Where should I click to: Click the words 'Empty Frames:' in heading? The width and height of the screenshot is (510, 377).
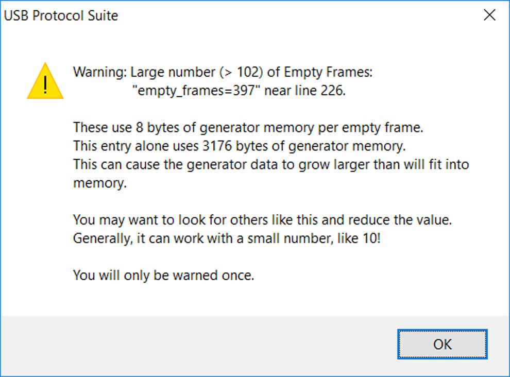[x=328, y=72]
